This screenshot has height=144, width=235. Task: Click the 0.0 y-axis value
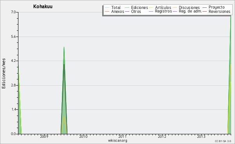(x=13, y=134)
